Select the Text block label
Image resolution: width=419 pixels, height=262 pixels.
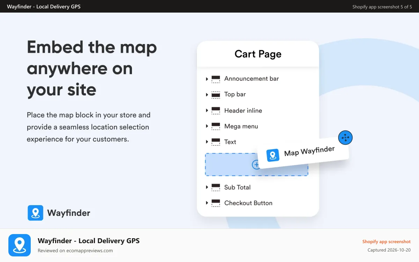[230, 142]
